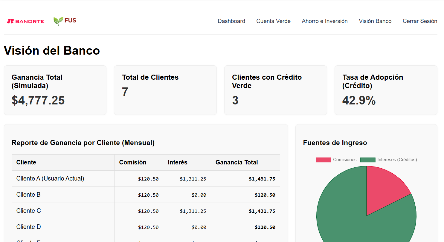Click the $4,777.25 total gain value
This screenshot has height=242, width=444.
point(38,100)
